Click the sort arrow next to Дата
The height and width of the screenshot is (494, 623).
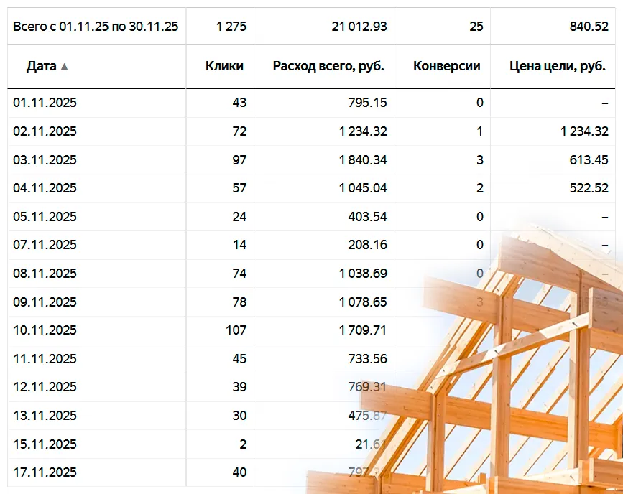pyautogui.click(x=65, y=67)
